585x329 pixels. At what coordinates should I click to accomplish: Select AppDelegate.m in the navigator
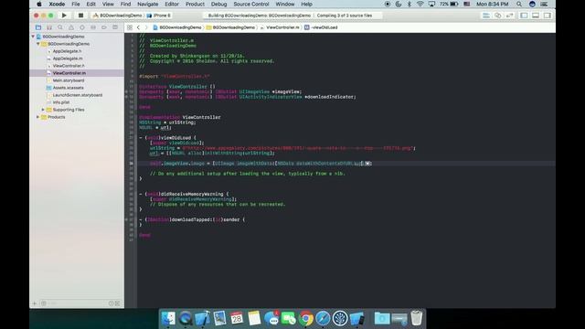click(67, 58)
